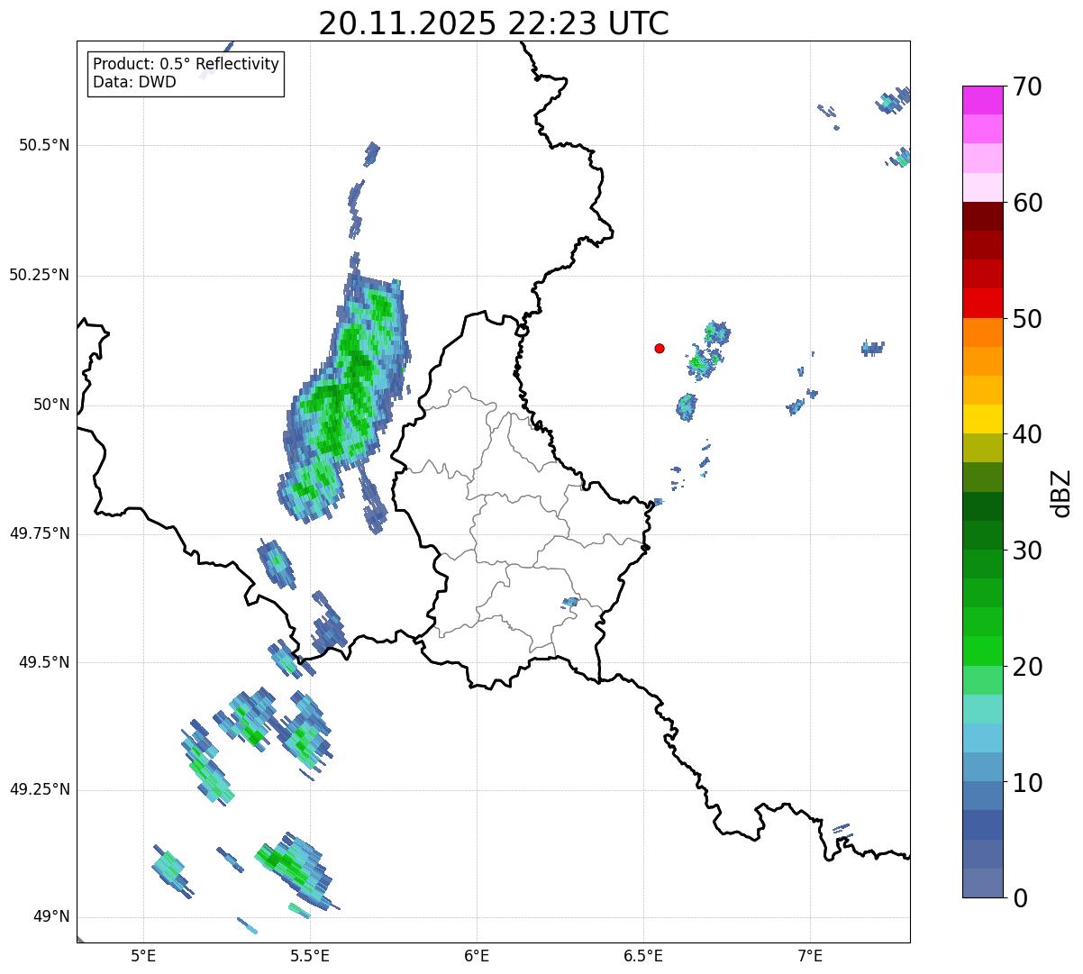Click the colorbar 50 tick label
Screen dimensions: 1083x974
point(1027,319)
